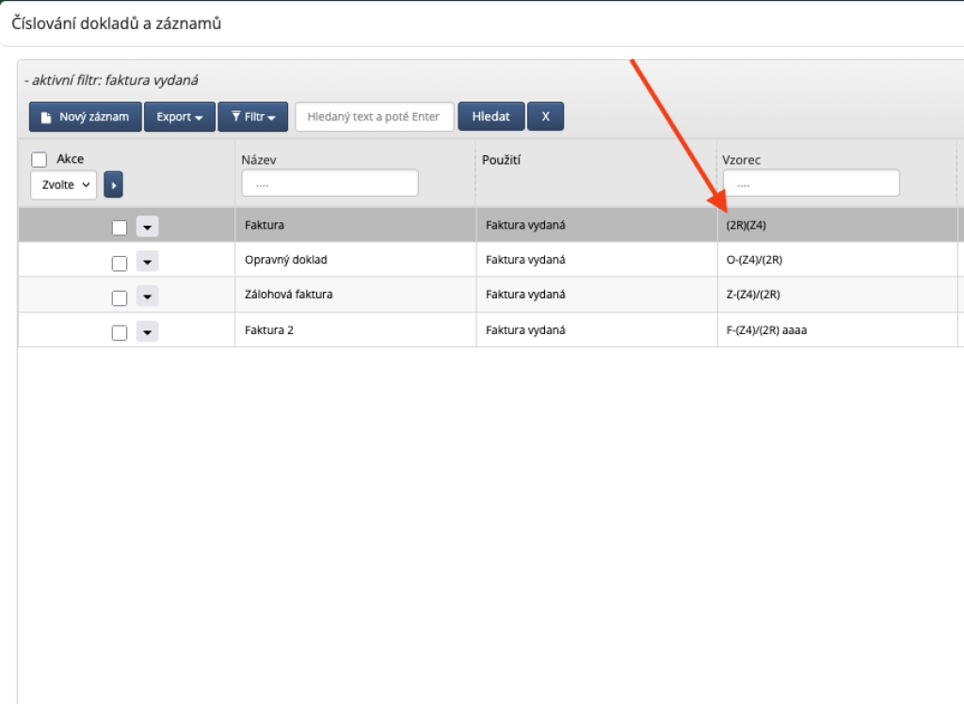Image resolution: width=964 pixels, height=704 pixels.
Task: Focus the Název column filter field
Action: (x=329, y=184)
